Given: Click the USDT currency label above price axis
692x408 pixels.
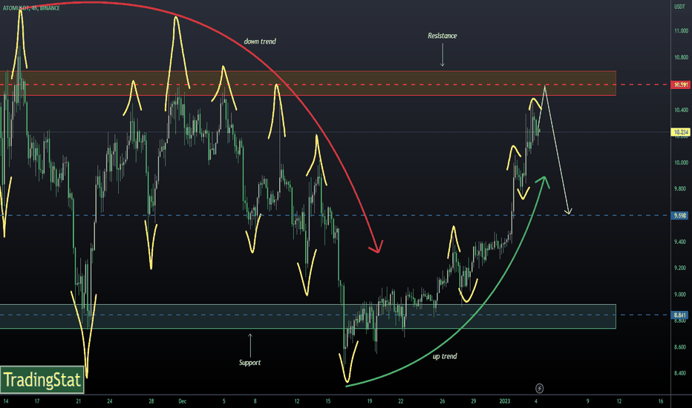Looking at the screenshot, I should click(x=679, y=7).
